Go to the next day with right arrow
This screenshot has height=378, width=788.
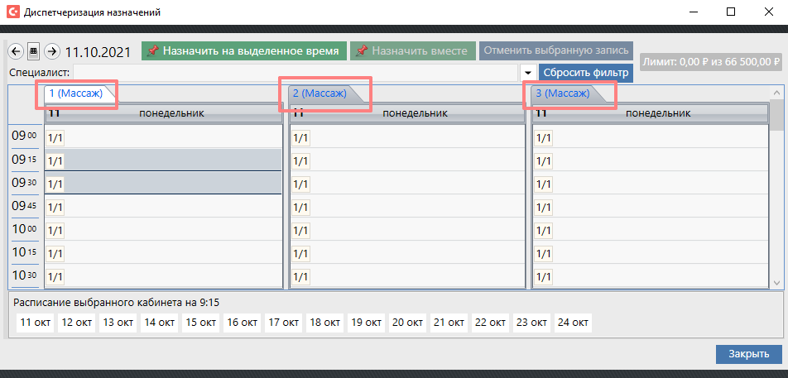52,51
